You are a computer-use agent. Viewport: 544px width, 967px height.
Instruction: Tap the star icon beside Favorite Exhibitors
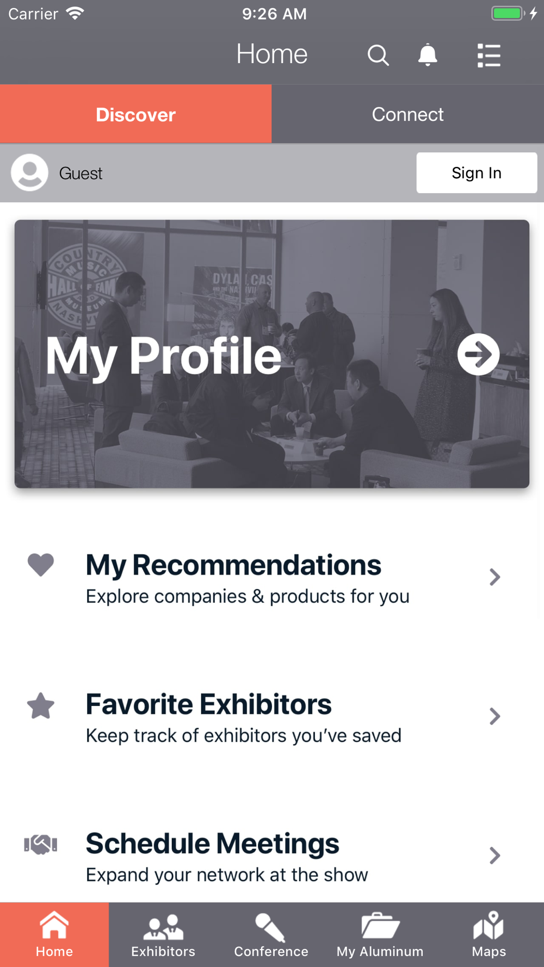pyautogui.click(x=41, y=706)
